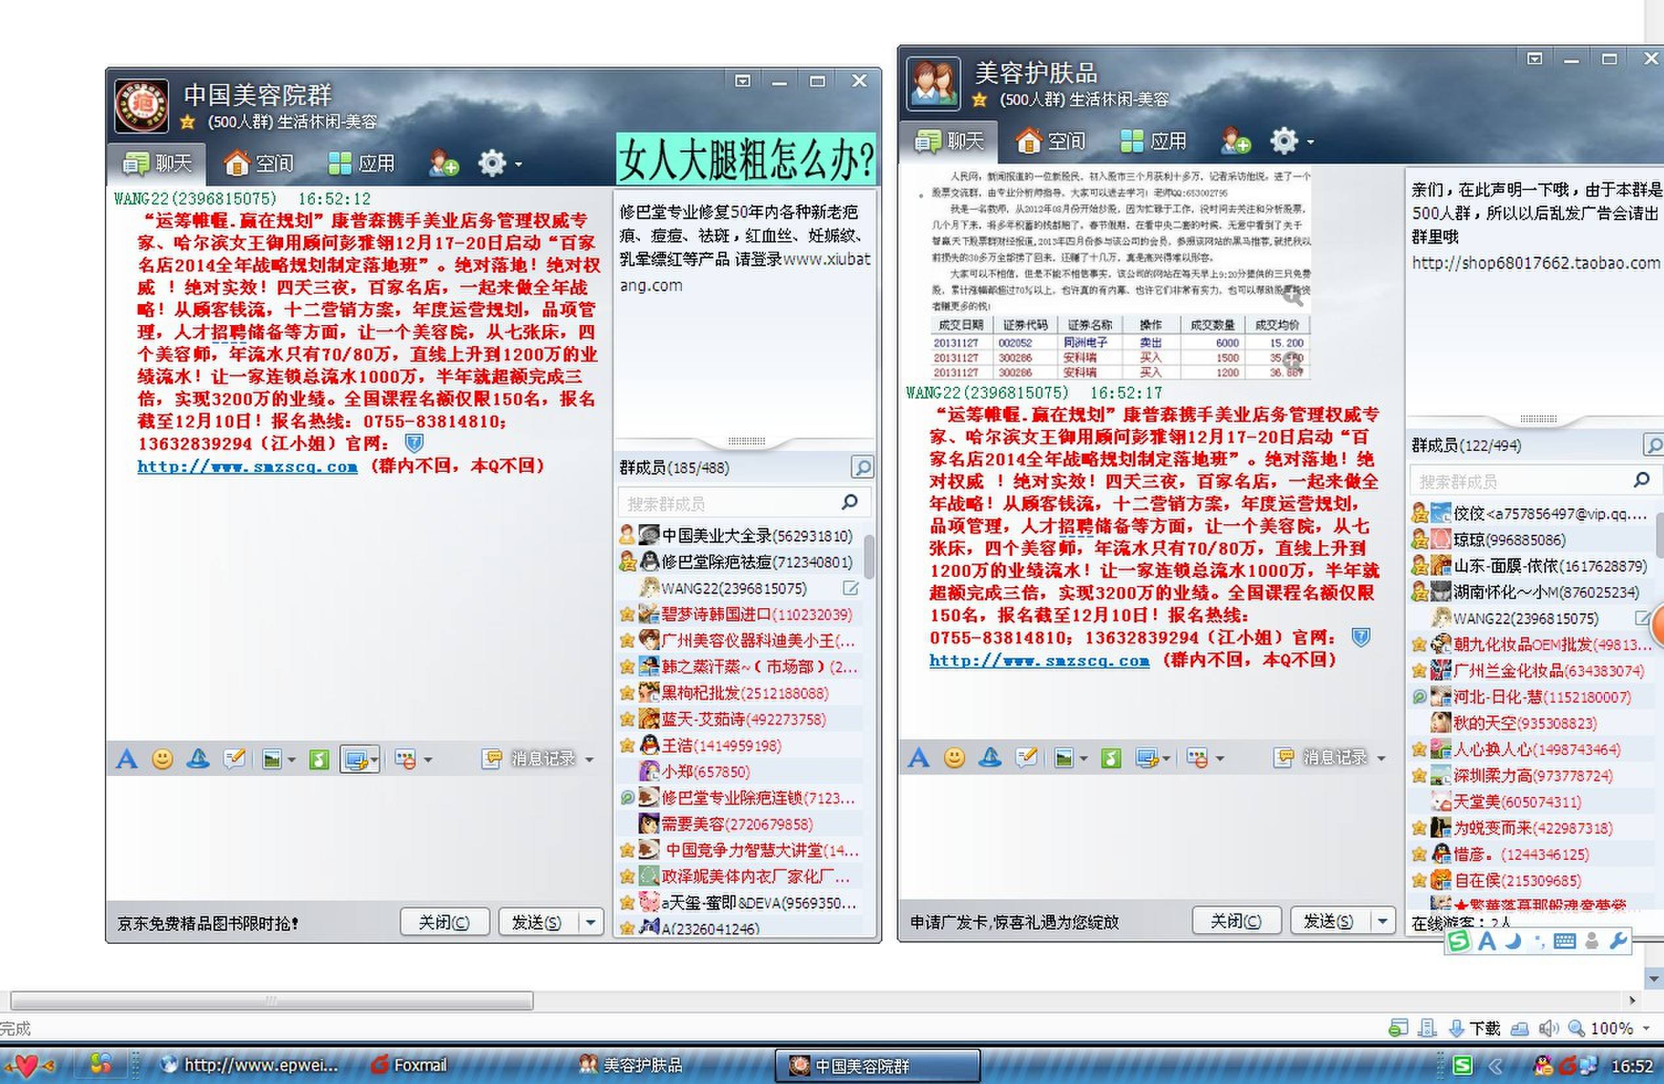Switch to 应用 tab in 中国美容院群

coord(361,164)
